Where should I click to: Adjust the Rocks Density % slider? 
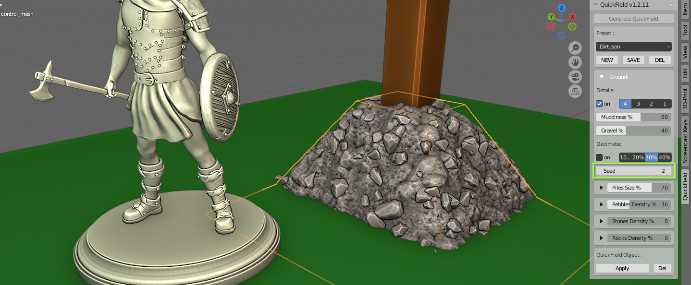pyautogui.click(x=639, y=238)
